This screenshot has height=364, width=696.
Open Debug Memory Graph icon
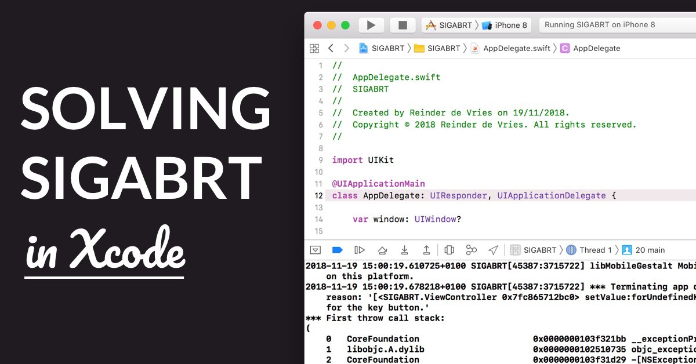coord(472,250)
